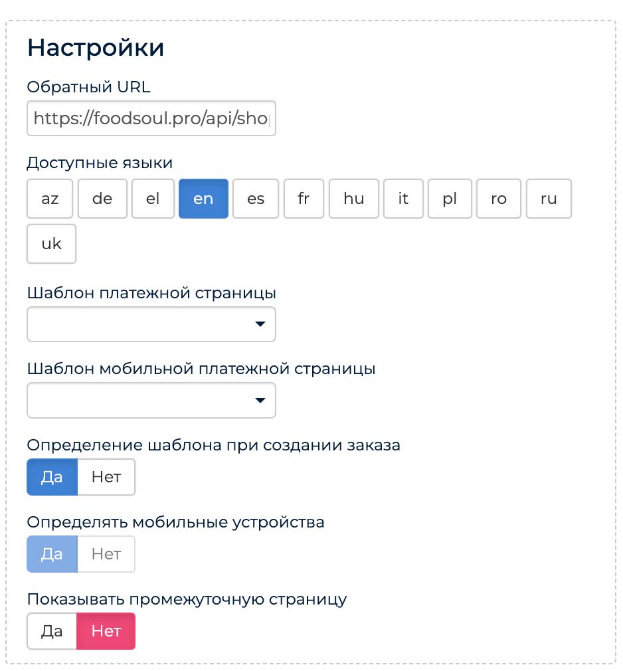
Task: Enable the ru language button
Action: click(x=549, y=199)
